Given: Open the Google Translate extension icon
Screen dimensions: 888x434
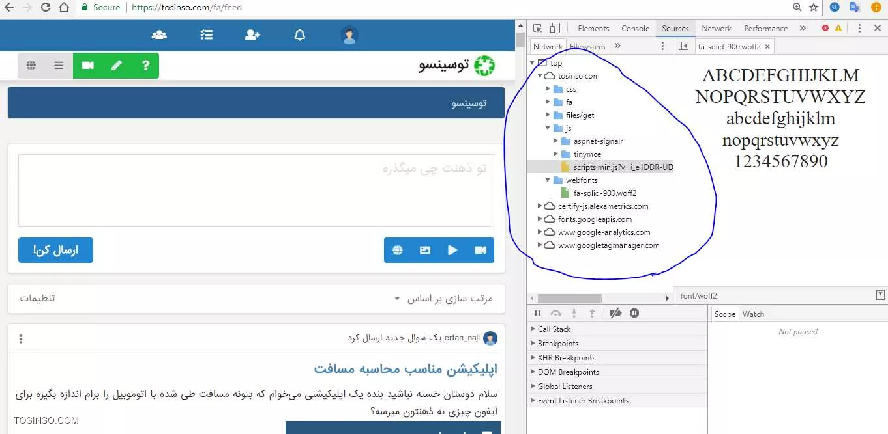Looking at the screenshot, I should coord(855,7).
